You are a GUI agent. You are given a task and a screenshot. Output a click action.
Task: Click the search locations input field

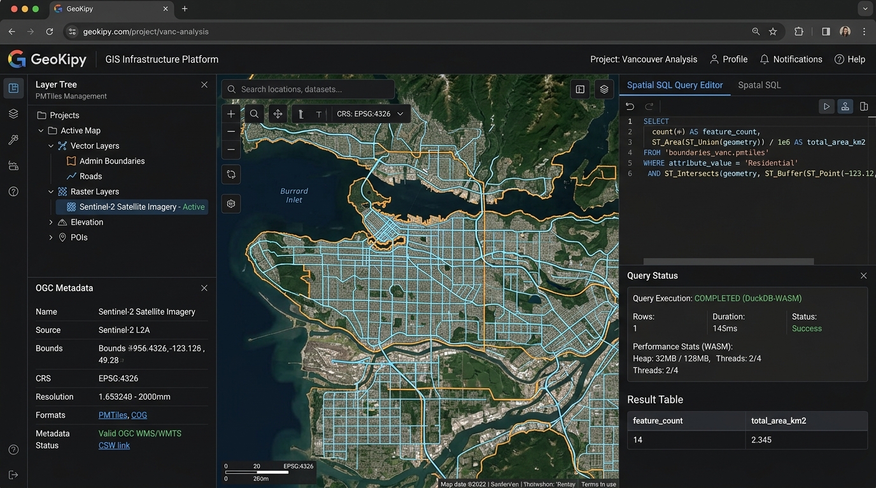point(308,90)
